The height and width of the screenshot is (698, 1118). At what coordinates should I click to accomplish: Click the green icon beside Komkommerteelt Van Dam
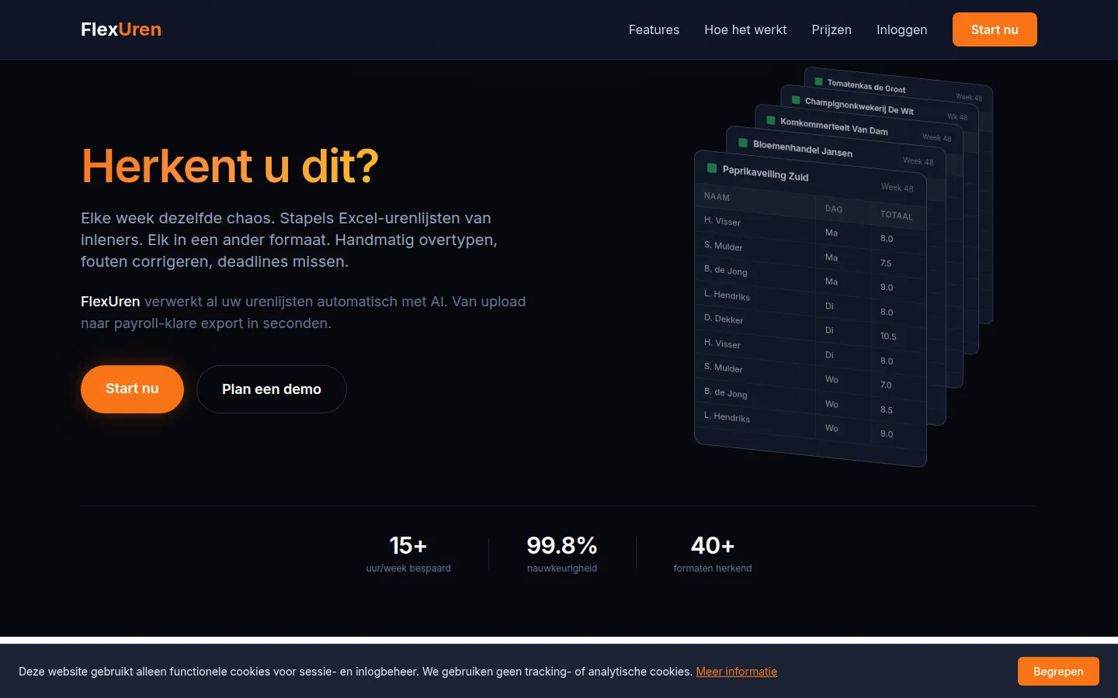coord(771,120)
